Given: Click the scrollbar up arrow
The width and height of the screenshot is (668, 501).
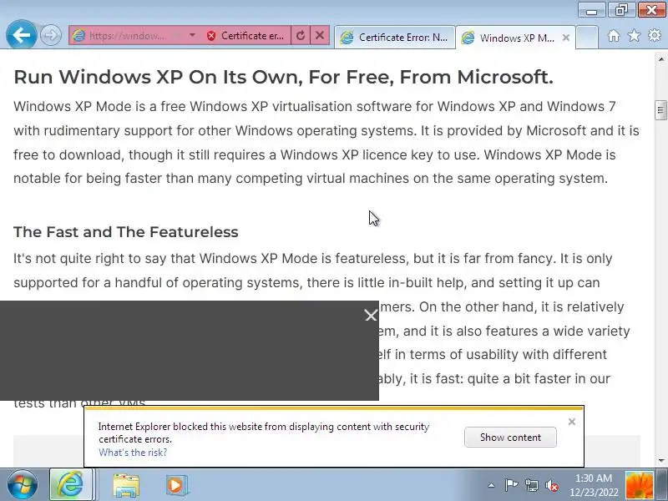Looking at the screenshot, I should [x=661, y=59].
